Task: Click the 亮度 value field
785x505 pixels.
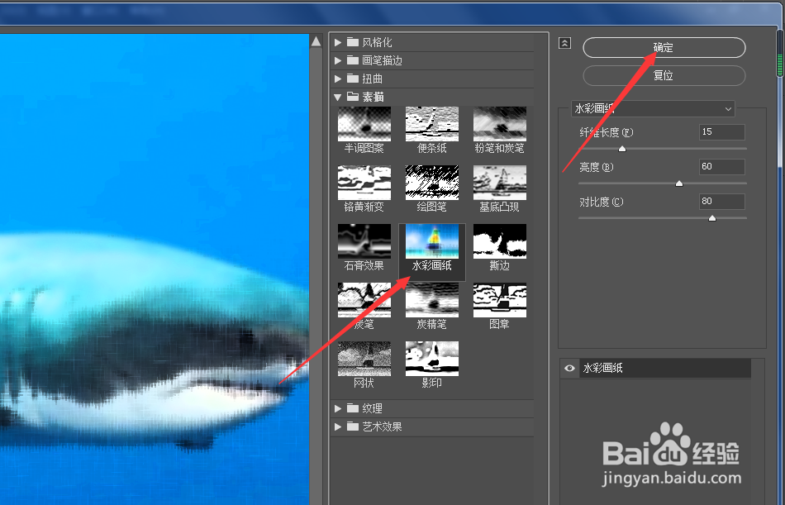Action: point(722,167)
